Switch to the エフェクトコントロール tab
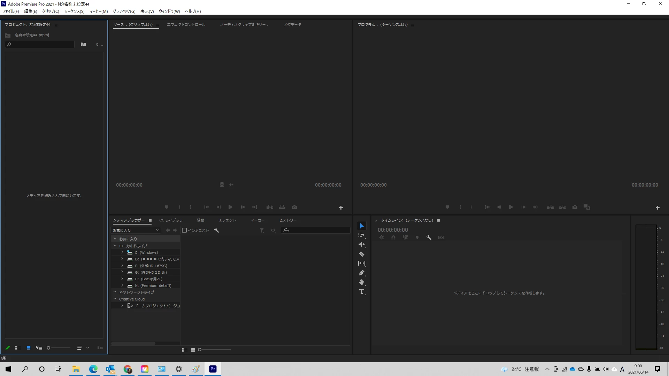669x376 pixels. (186, 25)
